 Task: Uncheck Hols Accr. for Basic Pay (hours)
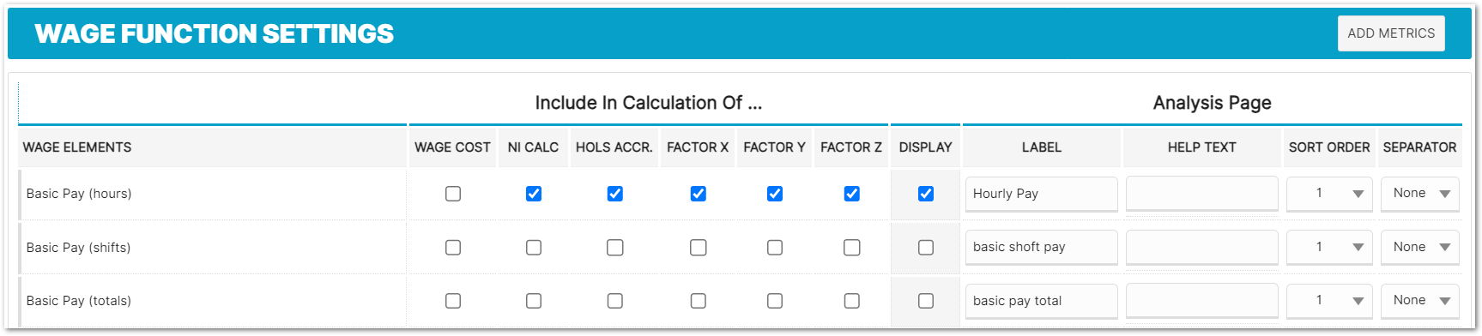click(x=615, y=194)
